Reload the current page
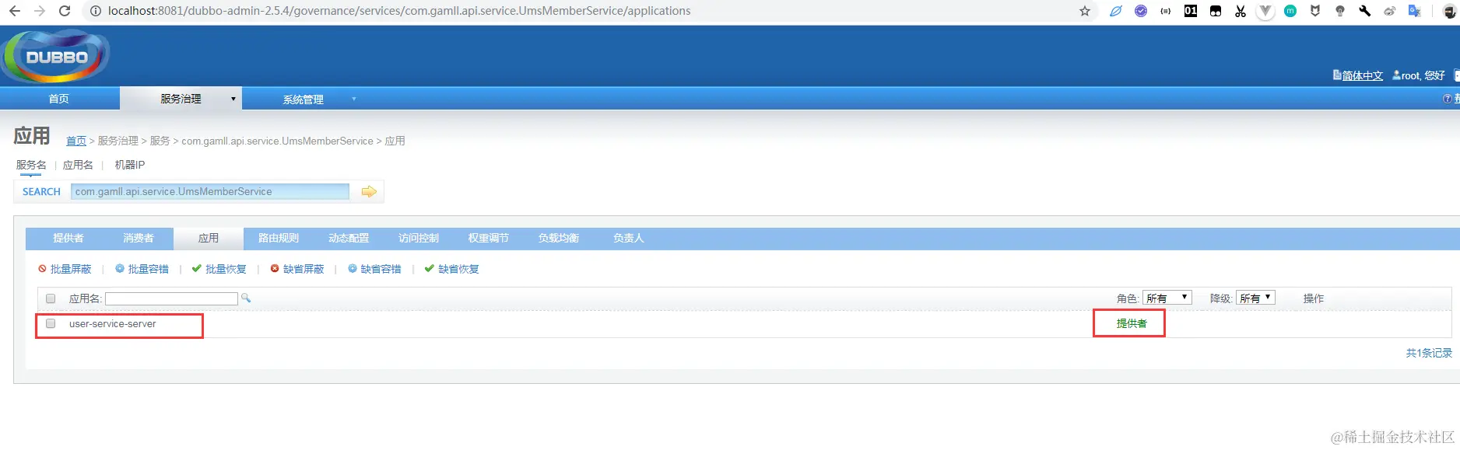The height and width of the screenshot is (450, 1460). coord(65,11)
